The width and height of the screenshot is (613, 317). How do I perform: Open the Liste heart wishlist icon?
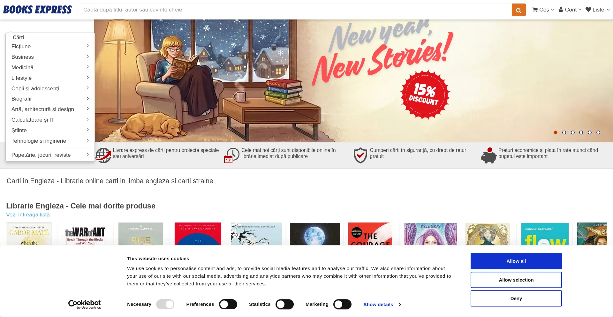point(588,10)
